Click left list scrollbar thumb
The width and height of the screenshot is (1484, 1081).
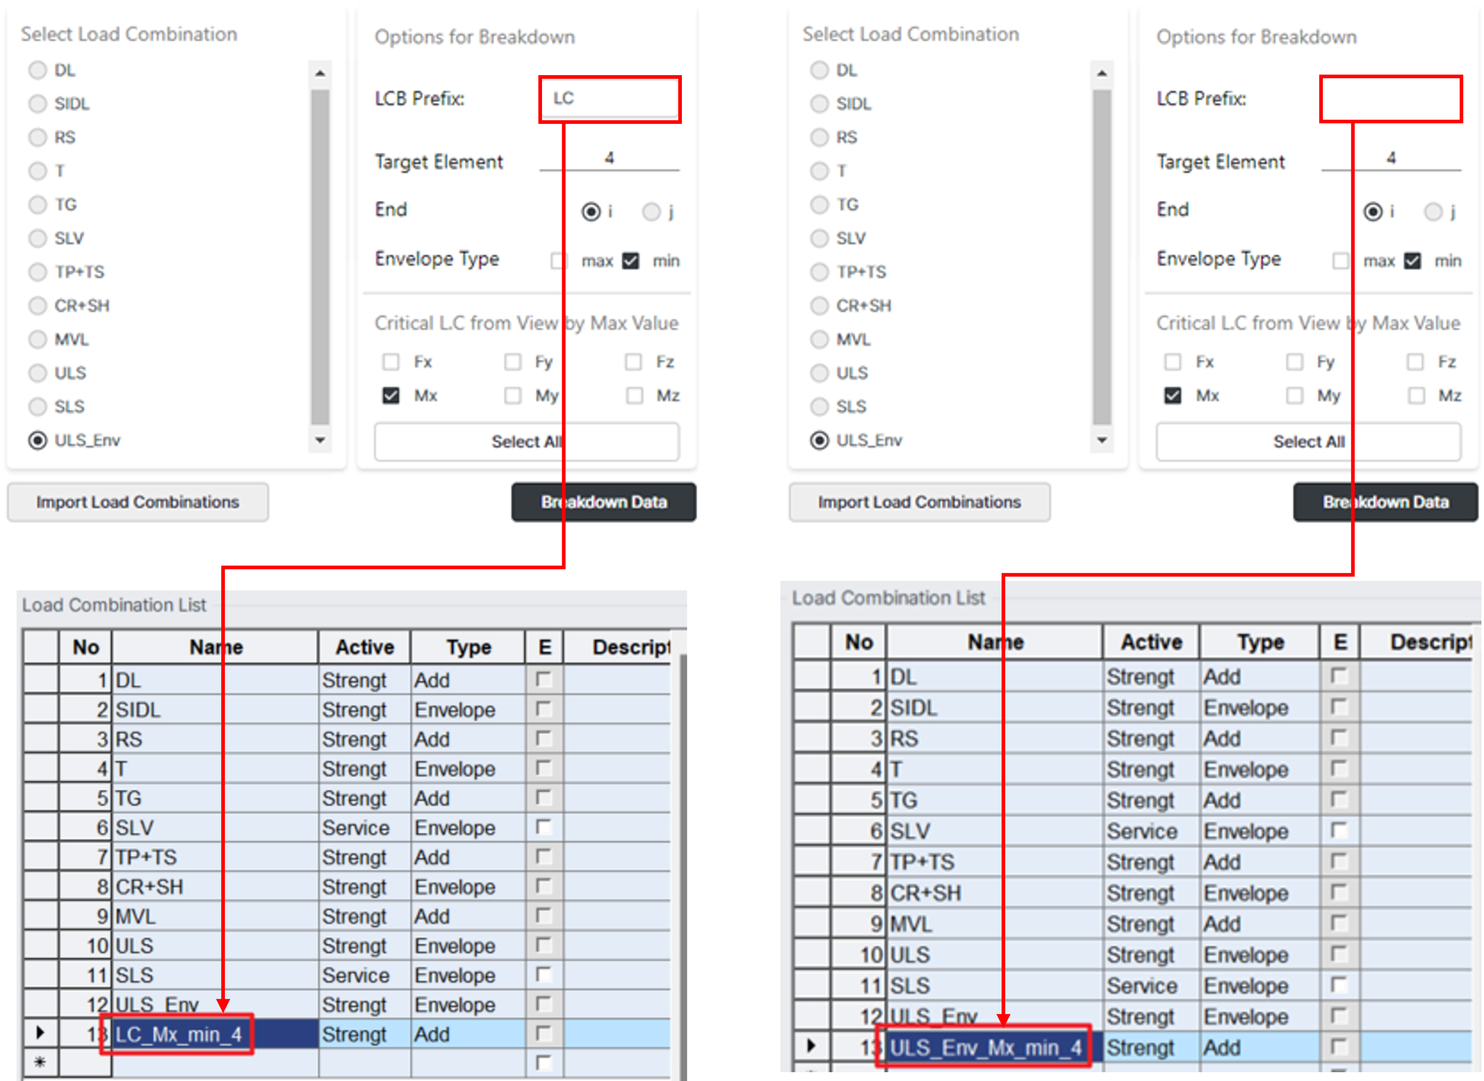(320, 257)
